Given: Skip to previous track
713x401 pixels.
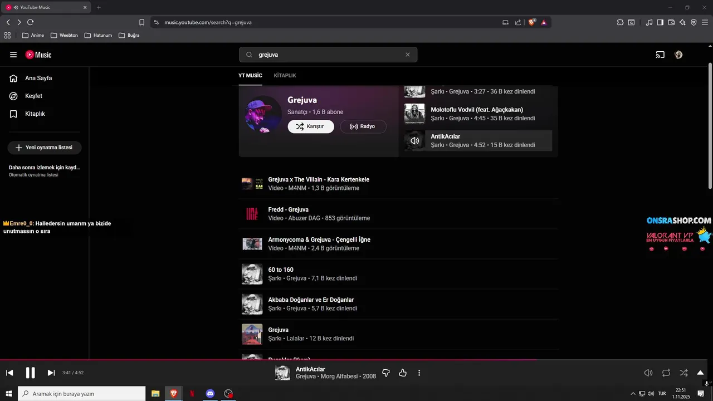Looking at the screenshot, I should click(9, 373).
